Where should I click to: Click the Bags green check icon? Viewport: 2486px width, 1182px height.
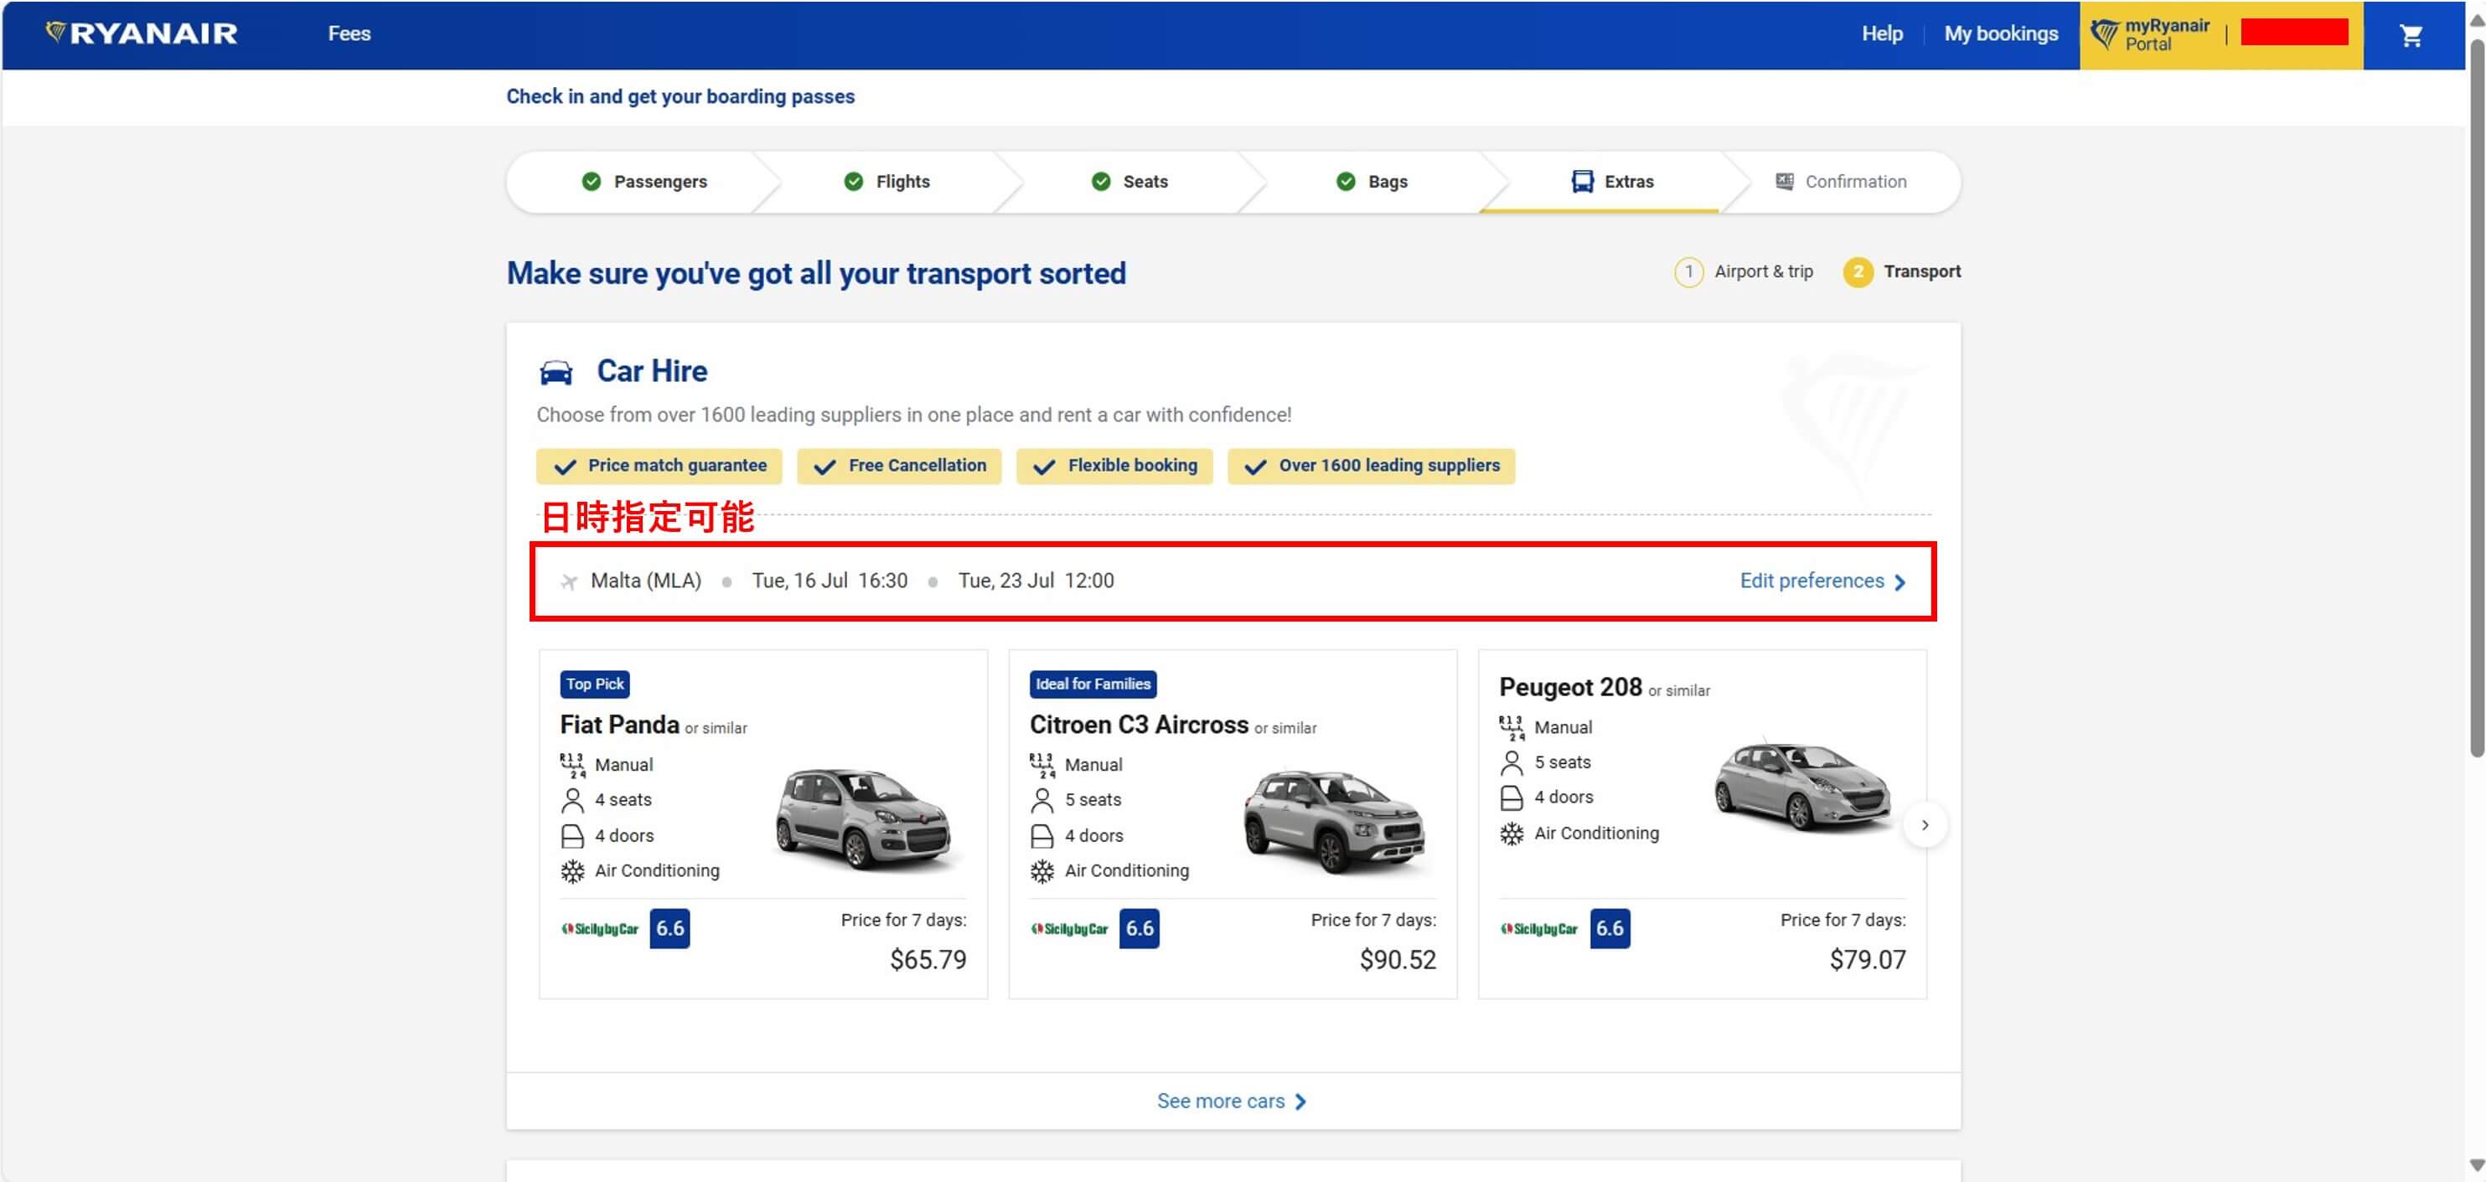tap(1346, 182)
